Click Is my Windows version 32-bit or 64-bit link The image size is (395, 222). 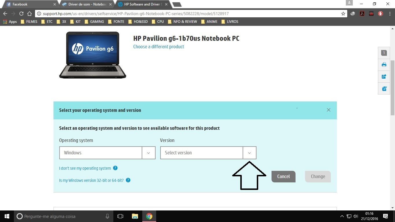91,180
